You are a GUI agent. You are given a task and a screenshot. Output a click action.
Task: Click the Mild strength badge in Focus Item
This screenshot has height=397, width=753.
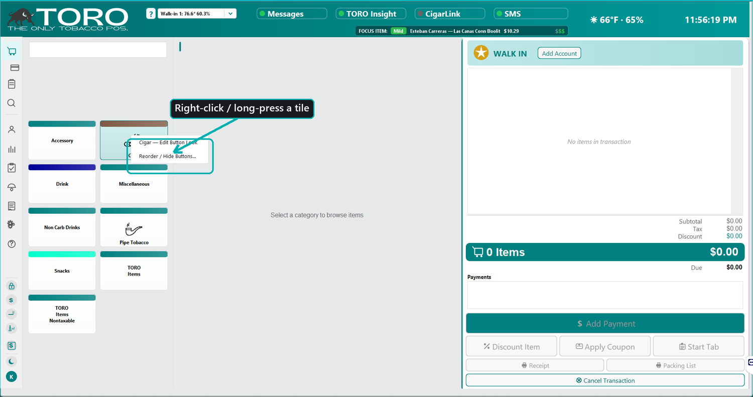399,31
